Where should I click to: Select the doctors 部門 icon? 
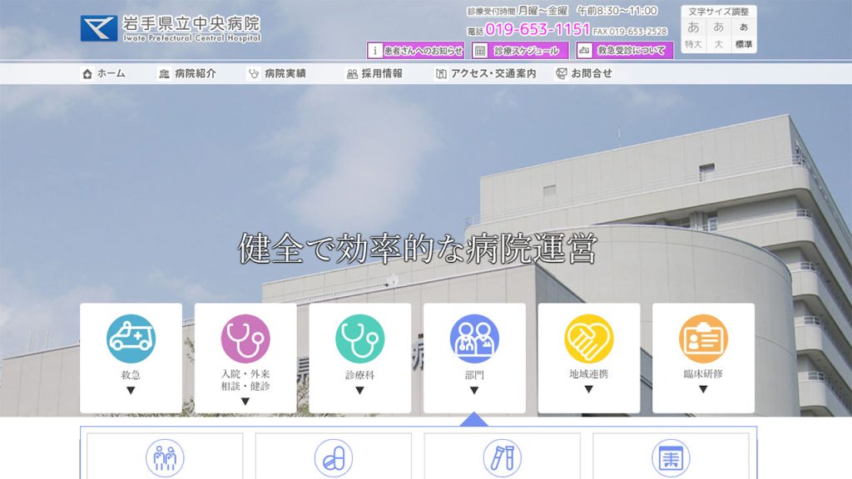click(x=474, y=338)
